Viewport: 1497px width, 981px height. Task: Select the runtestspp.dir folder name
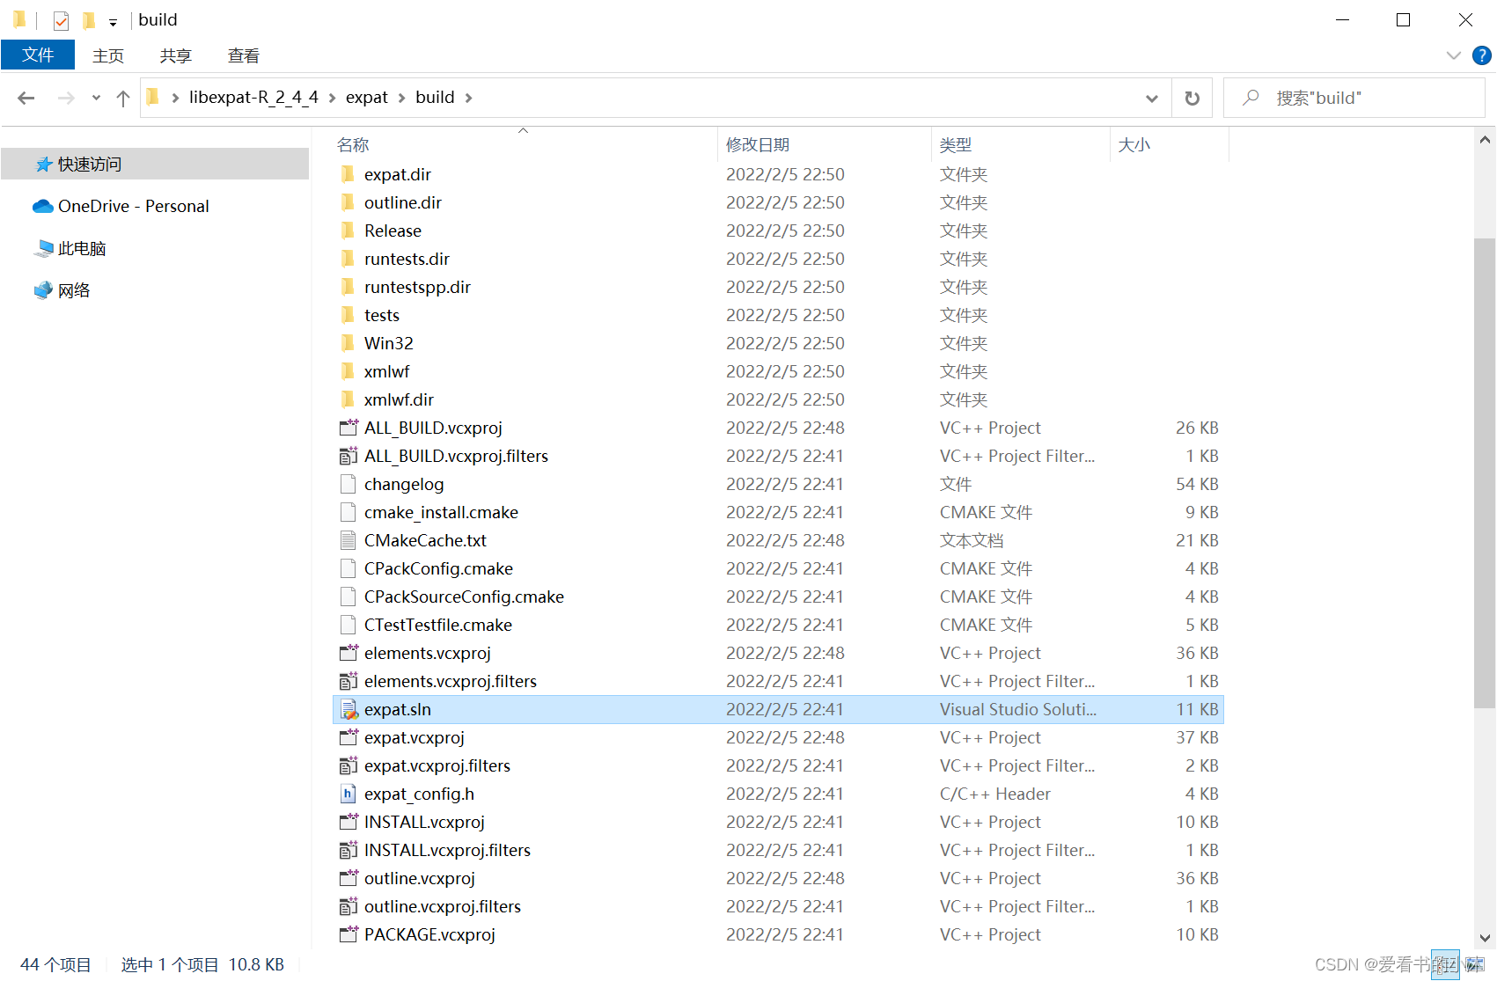tap(417, 287)
